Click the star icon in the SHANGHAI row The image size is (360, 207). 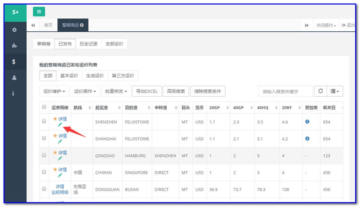[55, 136]
